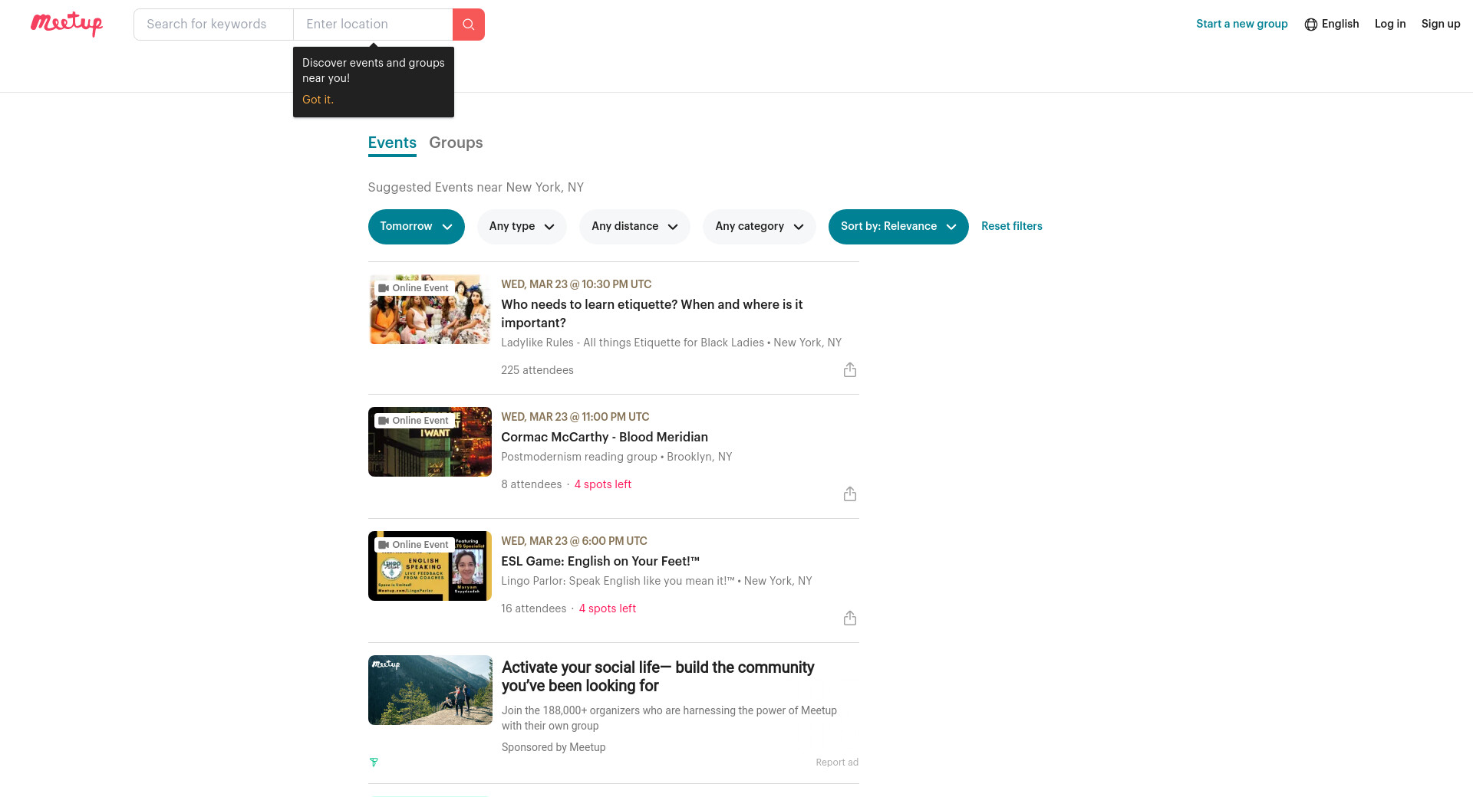
Task: Click '16 attendees' text
Action: 533,609
